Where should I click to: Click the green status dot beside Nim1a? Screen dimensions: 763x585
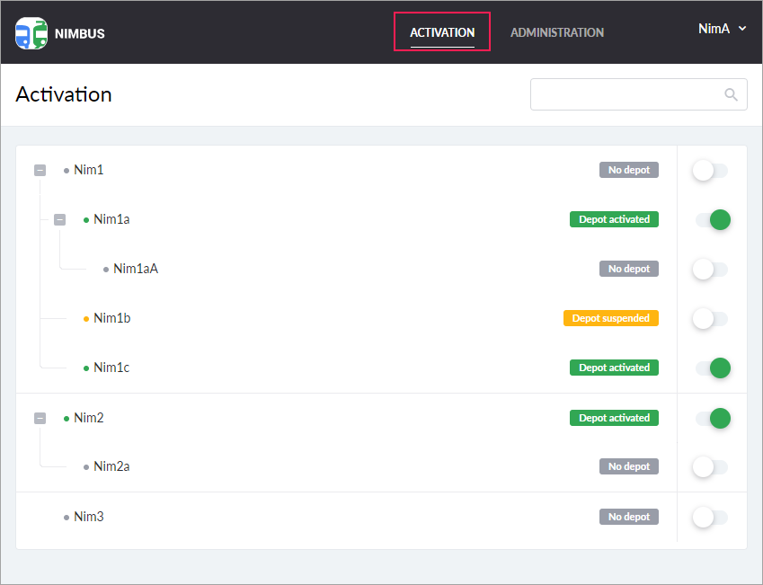[x=86, y=219]
